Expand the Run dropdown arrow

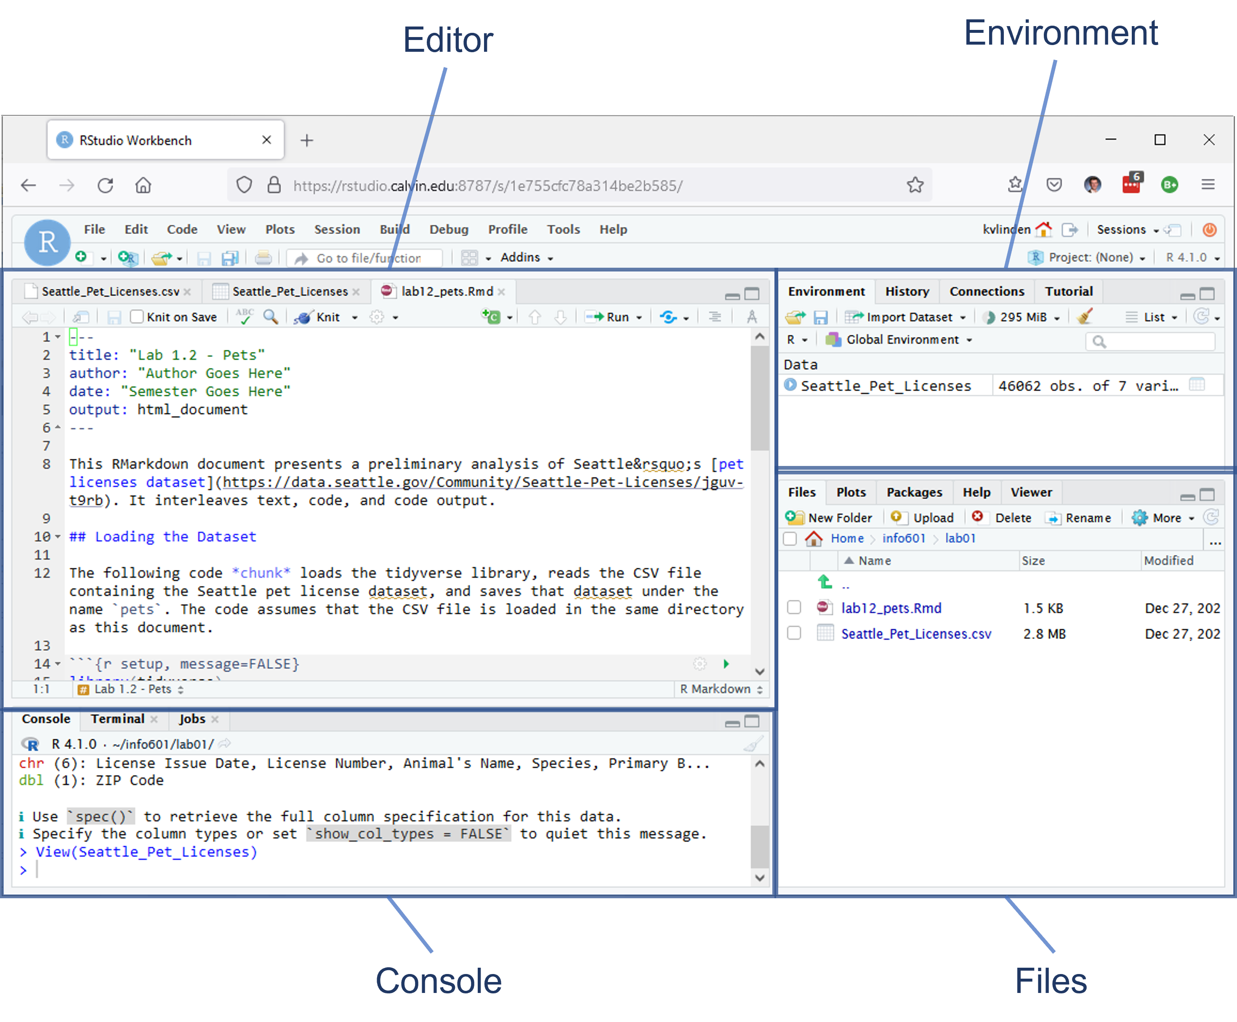point(639,317)
